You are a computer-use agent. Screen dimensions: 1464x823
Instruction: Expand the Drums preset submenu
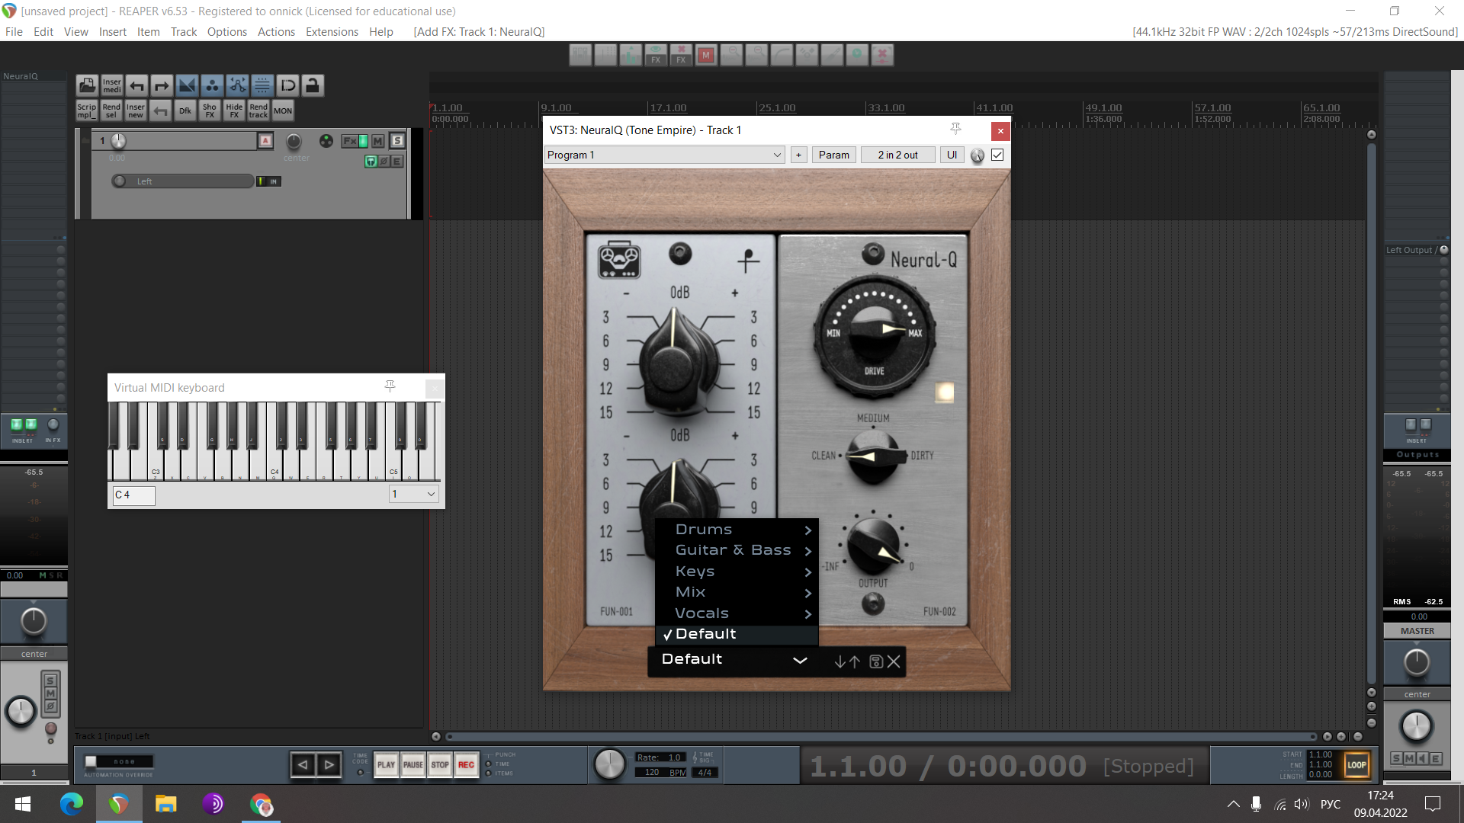click(737, 530)
